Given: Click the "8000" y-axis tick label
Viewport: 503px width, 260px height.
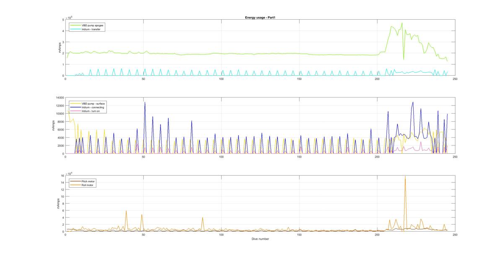Looking at the screenshot, I should [x=60, y=122].
